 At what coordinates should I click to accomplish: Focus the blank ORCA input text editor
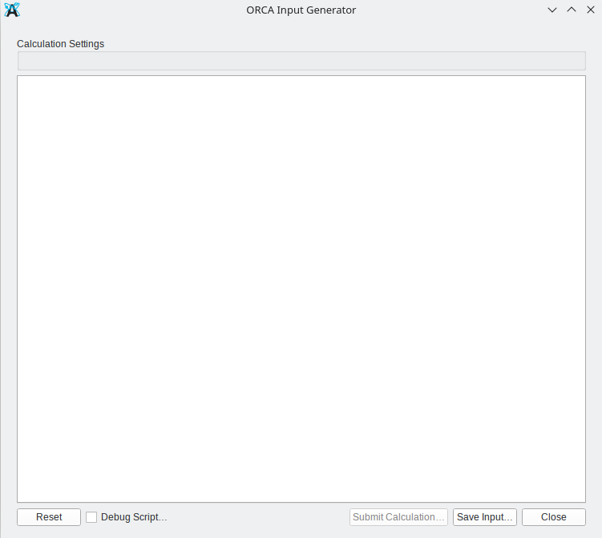[x=301, y=288]
